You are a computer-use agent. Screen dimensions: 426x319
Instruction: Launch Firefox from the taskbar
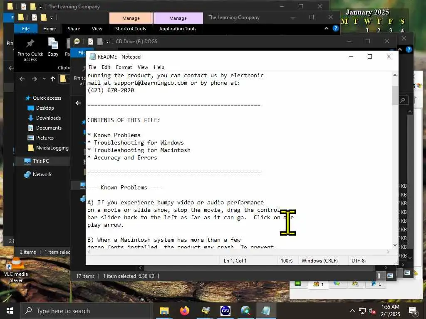coord(185,311)
